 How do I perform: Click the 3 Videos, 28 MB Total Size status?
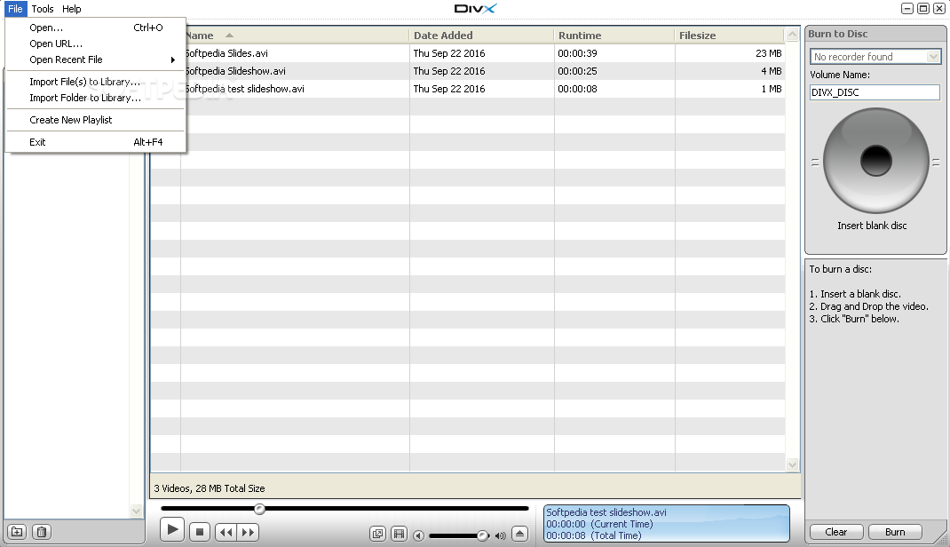(209, 488)
